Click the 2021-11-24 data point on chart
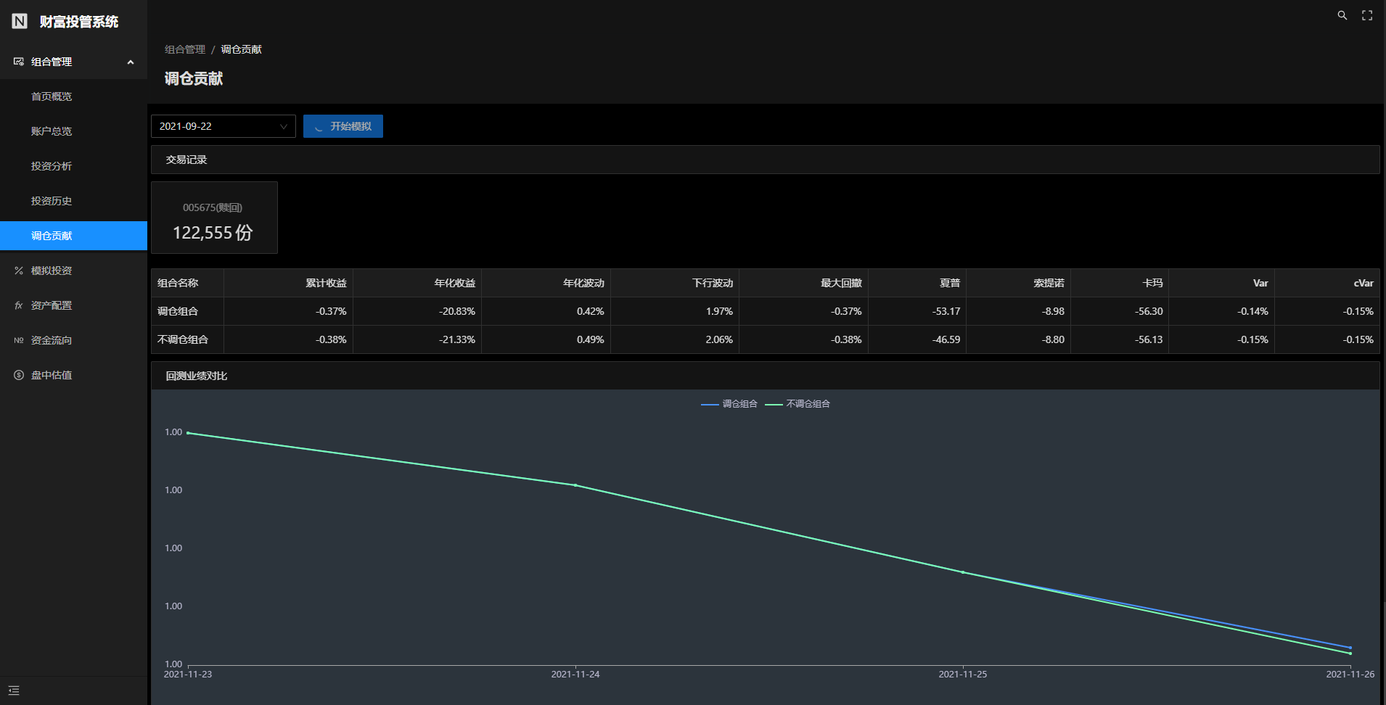This screenshot has height=705, width=1386. (x=575, y=485)
